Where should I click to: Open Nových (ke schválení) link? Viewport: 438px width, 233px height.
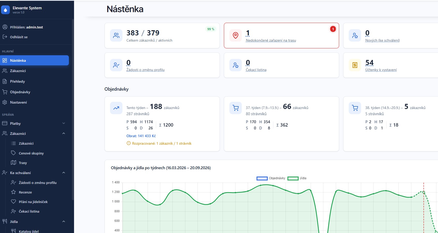382,40
